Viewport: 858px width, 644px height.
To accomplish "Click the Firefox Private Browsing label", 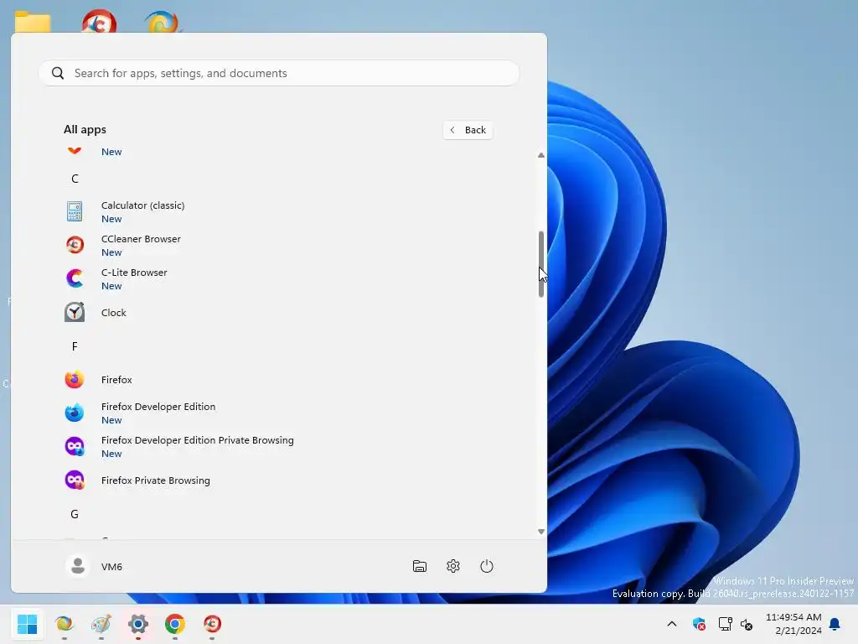I will point(155,480).
